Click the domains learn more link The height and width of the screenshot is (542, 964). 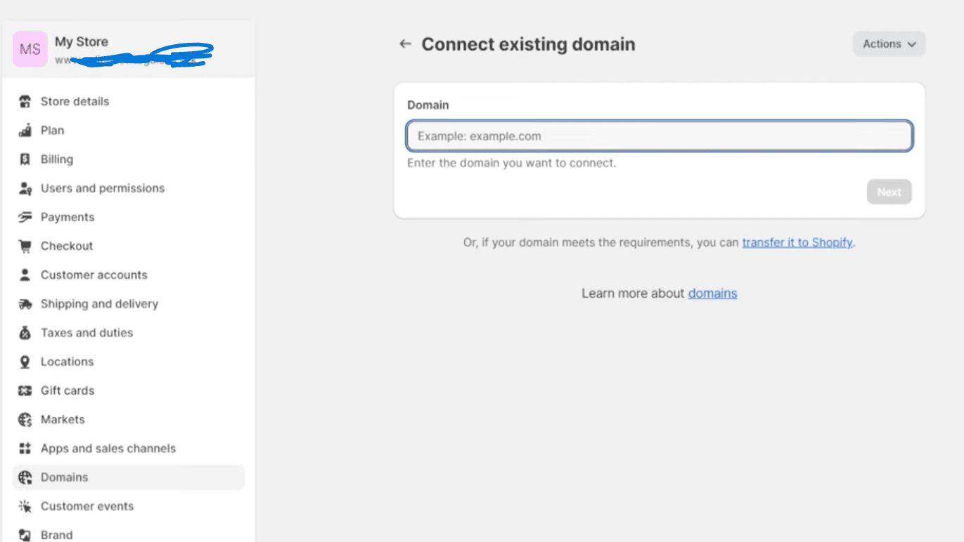(x=712, y=293)
